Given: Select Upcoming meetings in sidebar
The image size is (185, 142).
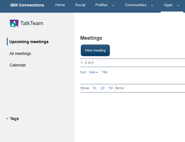Looking at the screenshot, I should (29, 42).
